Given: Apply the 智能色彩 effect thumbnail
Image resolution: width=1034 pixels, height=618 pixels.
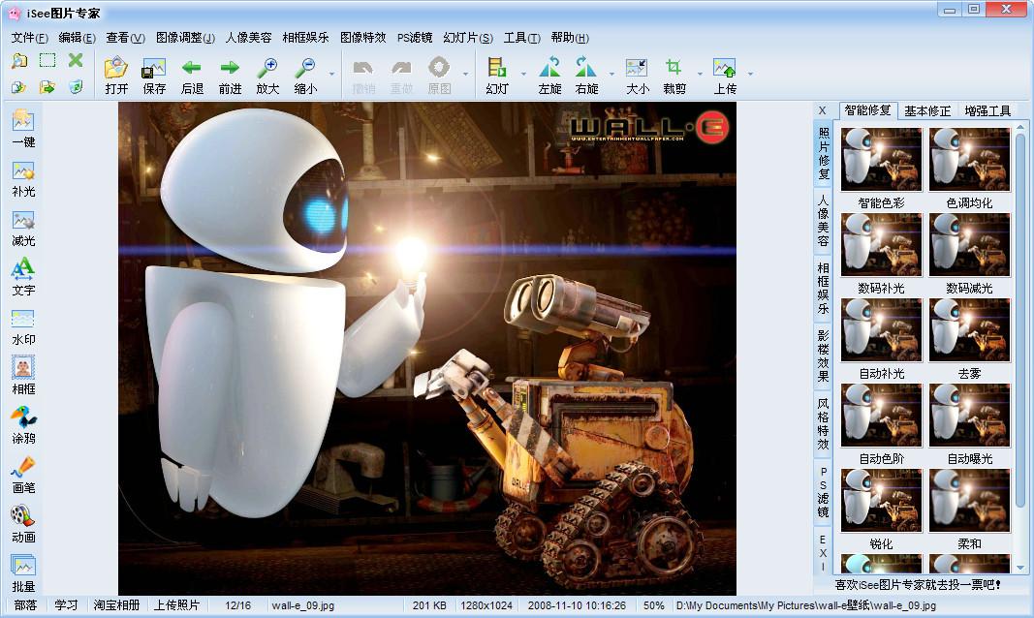Looking at the screenshot, I should coord(881,160).
